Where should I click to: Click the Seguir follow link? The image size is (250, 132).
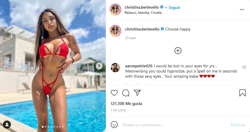[x=174, y=7]
